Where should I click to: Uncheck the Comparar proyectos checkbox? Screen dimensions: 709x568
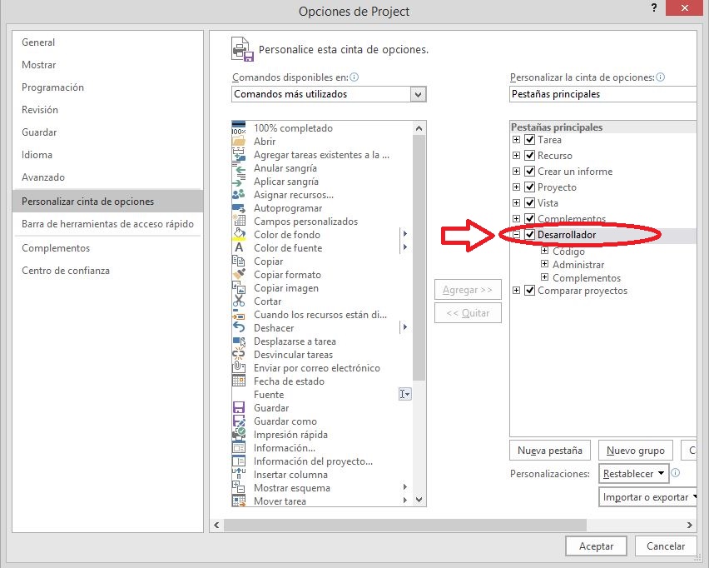pos(529,291)
